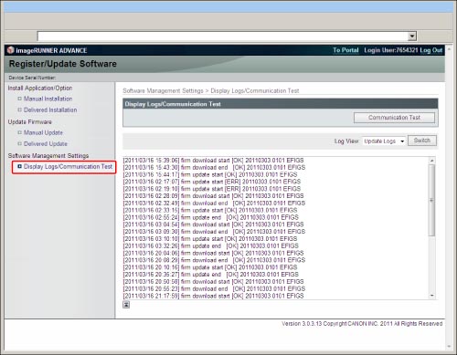Click the log list vertical scrollbar thumb

(431, 200)
